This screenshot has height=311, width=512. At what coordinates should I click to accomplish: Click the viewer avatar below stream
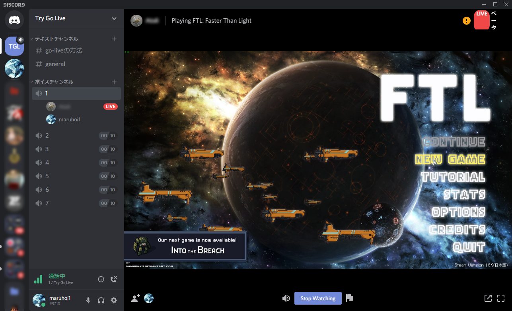149,298
